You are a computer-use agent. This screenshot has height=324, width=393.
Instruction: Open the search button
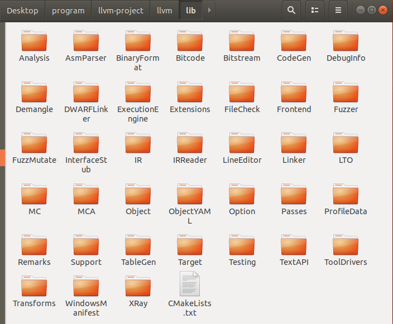tap(291, 10)
